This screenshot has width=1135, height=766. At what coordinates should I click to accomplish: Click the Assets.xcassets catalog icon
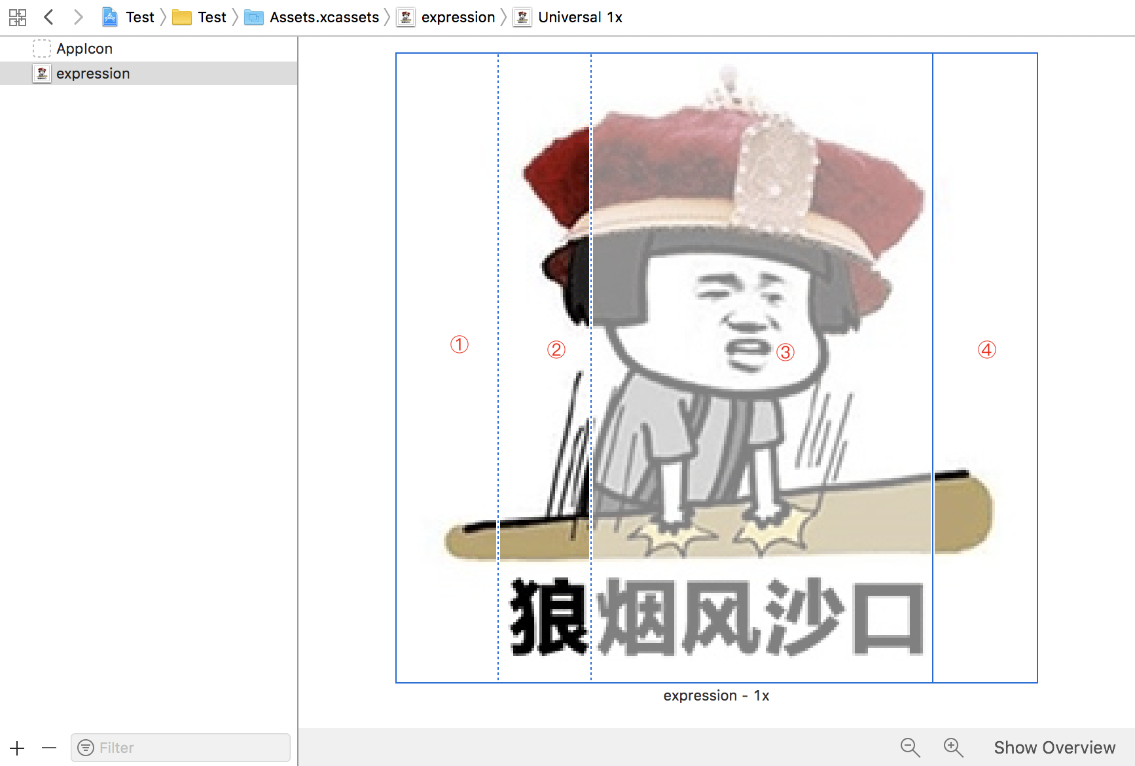(x=254, y=17)
